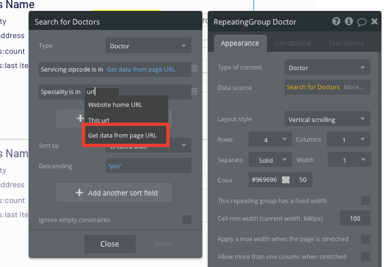Click the Close button in search dialog

[110, 244]
